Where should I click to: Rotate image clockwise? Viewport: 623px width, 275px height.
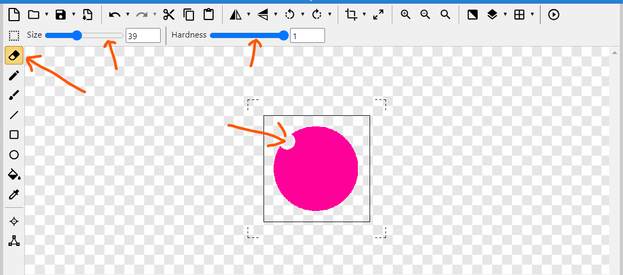coord(317,15)
